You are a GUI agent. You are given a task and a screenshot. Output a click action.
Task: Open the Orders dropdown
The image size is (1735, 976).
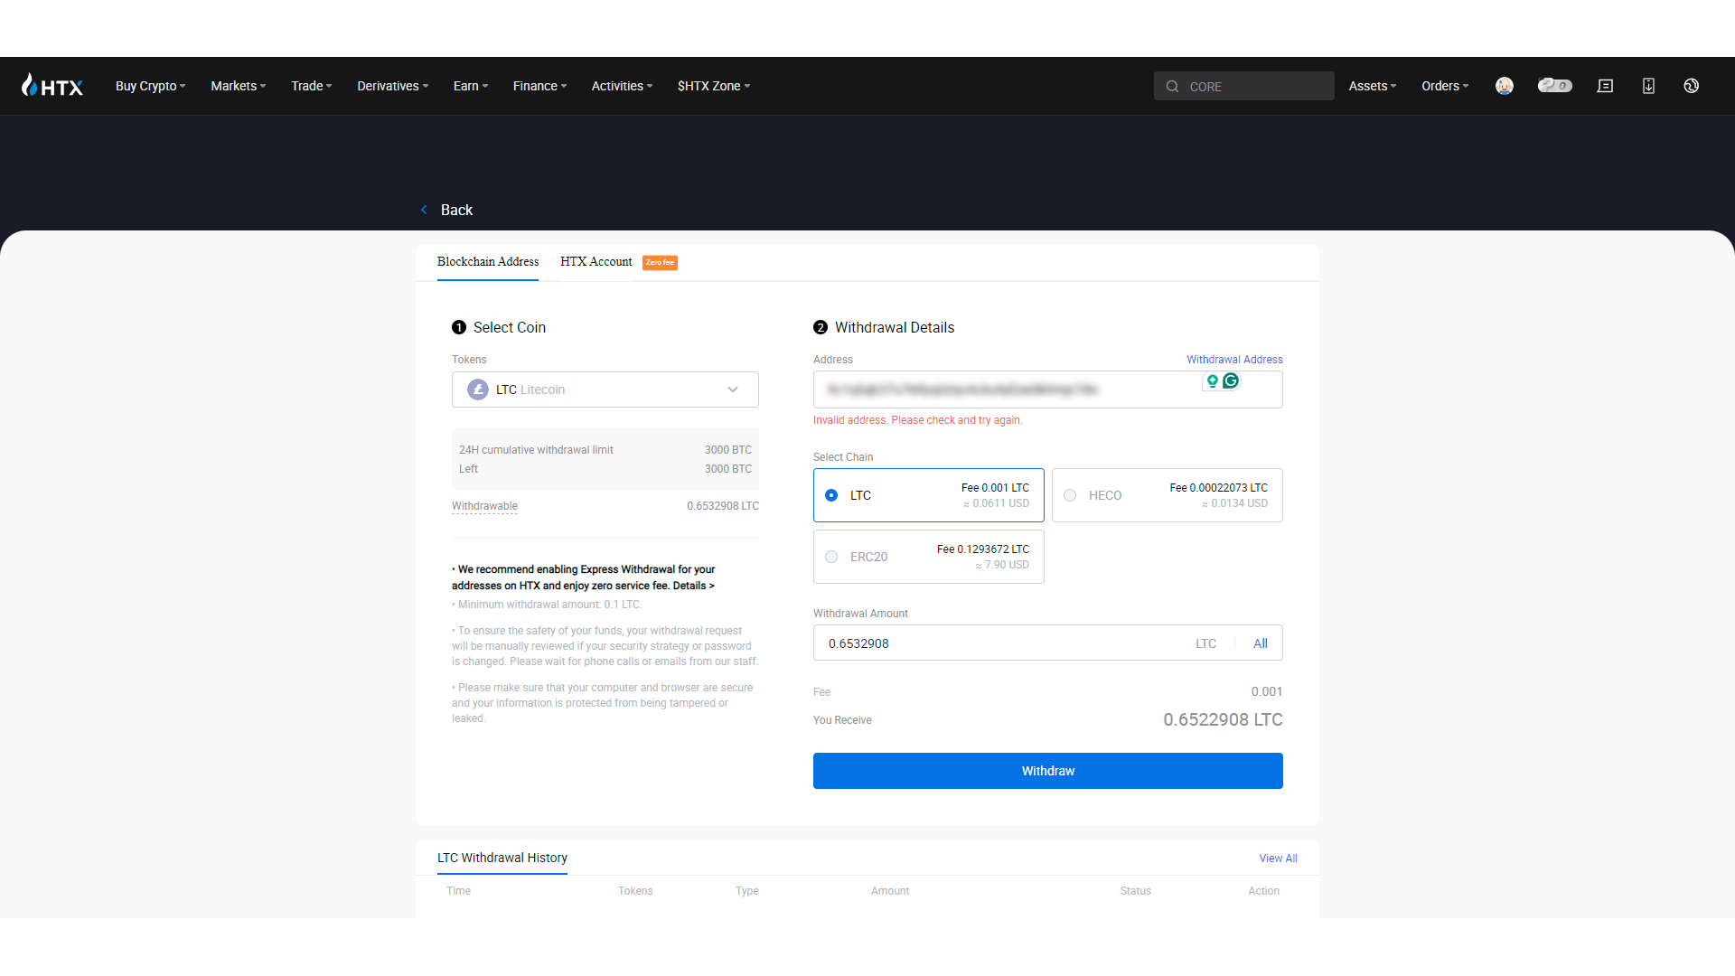pyautogui.click(x=1445, y=86)
